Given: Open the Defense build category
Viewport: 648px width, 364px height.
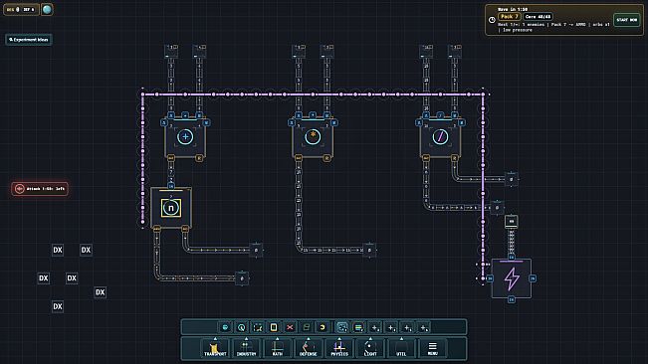Looking at the screenshot, I should pyautogui.click(x=309, y=349).
